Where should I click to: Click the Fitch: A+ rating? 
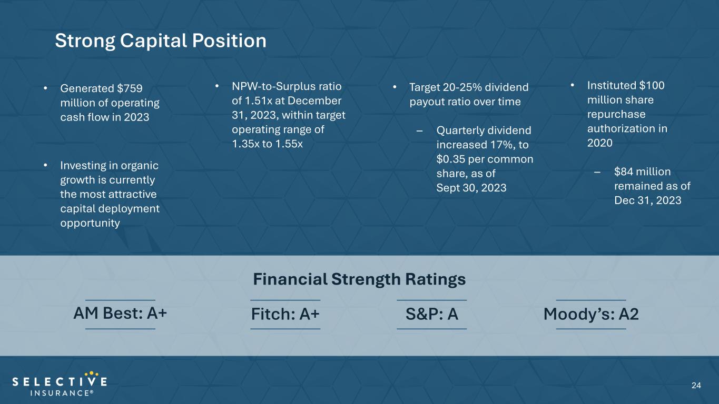coord(285,314)
